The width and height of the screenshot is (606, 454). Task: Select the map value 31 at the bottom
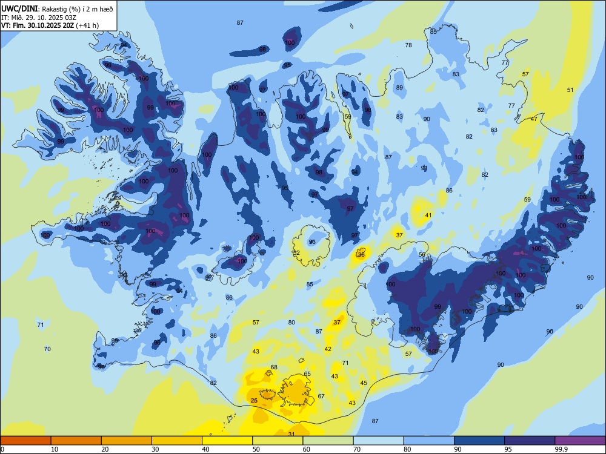292,434
